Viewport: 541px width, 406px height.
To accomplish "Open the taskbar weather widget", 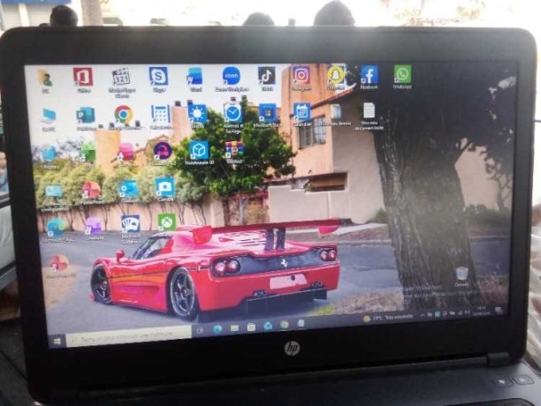I will click(388, 318).
